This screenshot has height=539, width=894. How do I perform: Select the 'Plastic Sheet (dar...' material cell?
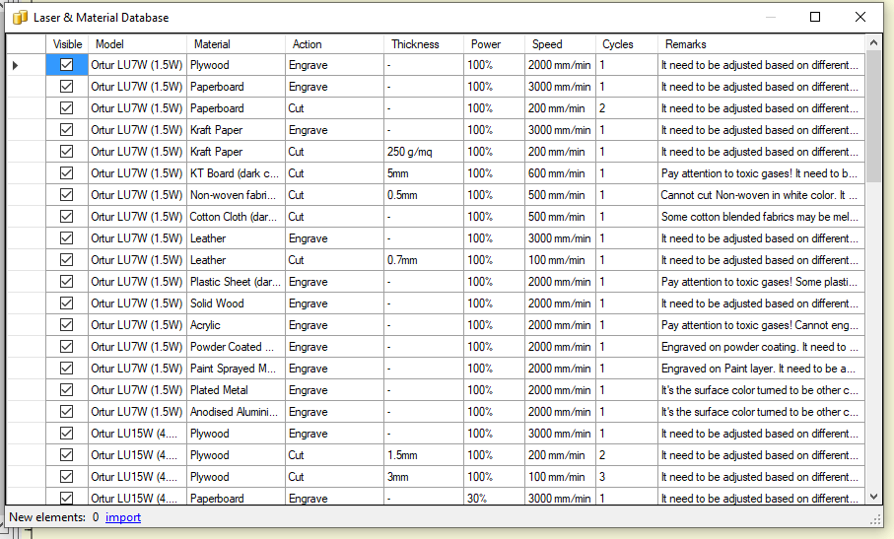pyautogui.click(x=236, y=282)
